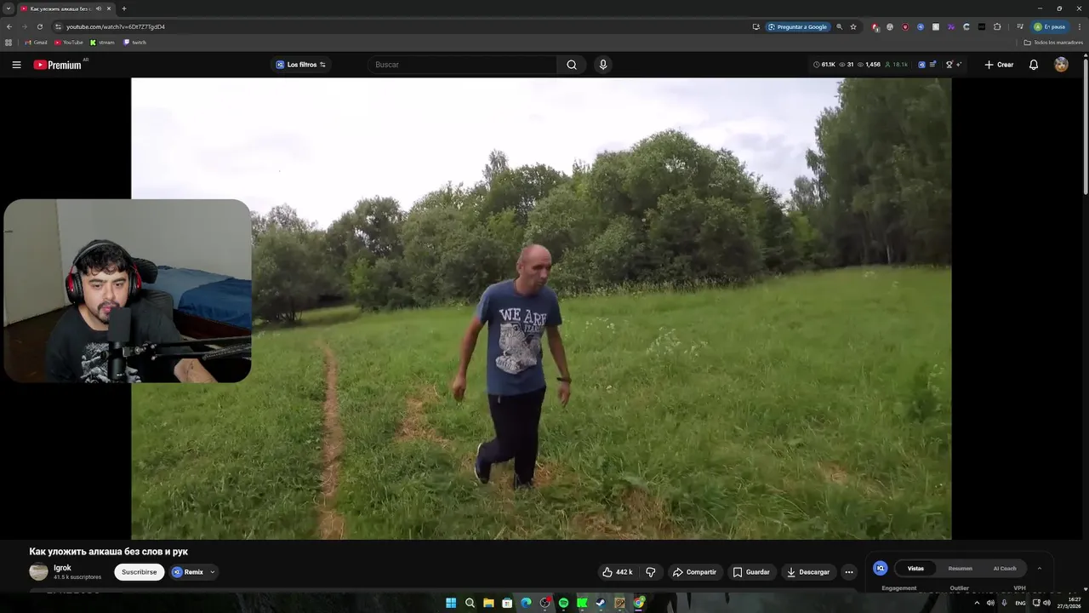This screenshot has width=1089, height=613.
Task: Open YouTube bookmark
Action: [x=69, y=43]
